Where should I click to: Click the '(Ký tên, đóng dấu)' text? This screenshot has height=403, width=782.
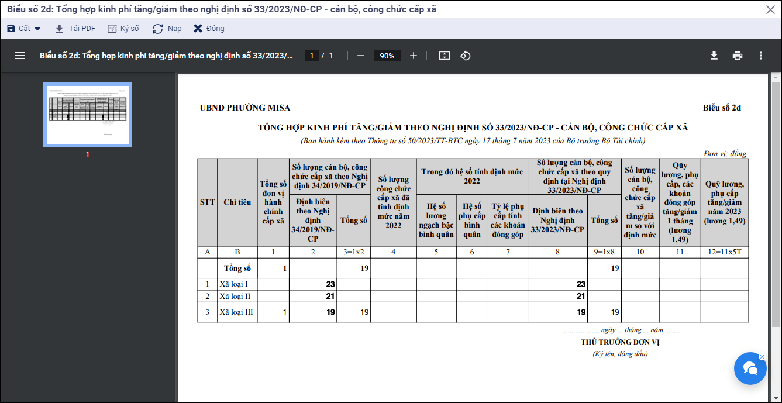pyautogui.click(x=620, y=354)
